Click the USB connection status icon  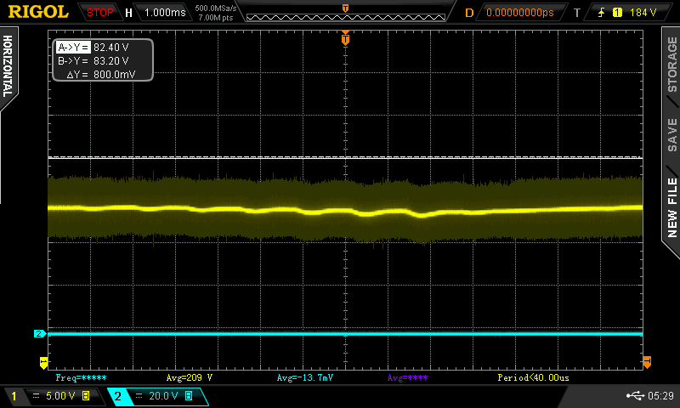tap(634, 396)
